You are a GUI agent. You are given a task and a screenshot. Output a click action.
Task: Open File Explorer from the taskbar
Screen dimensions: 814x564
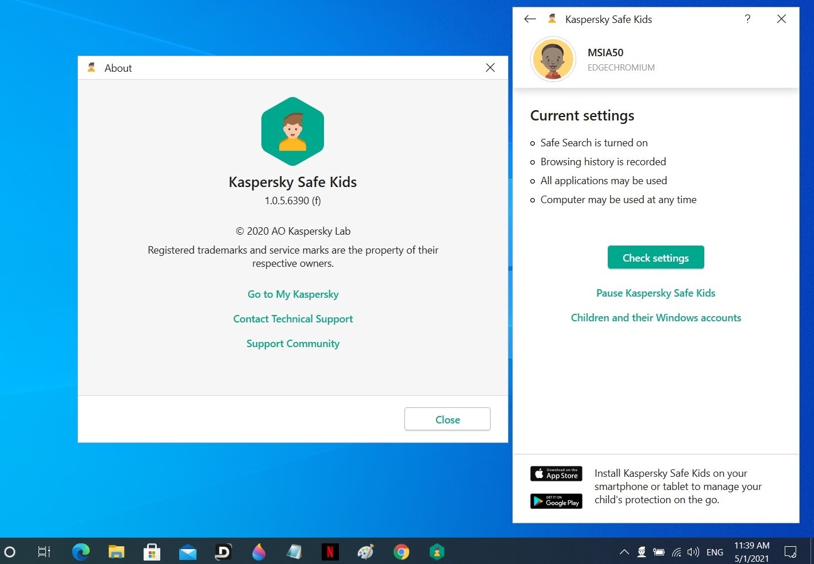(x=117, y=552)
